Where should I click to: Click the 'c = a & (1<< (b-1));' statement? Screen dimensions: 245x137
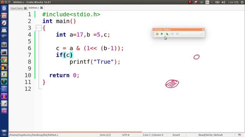(90, 48)
